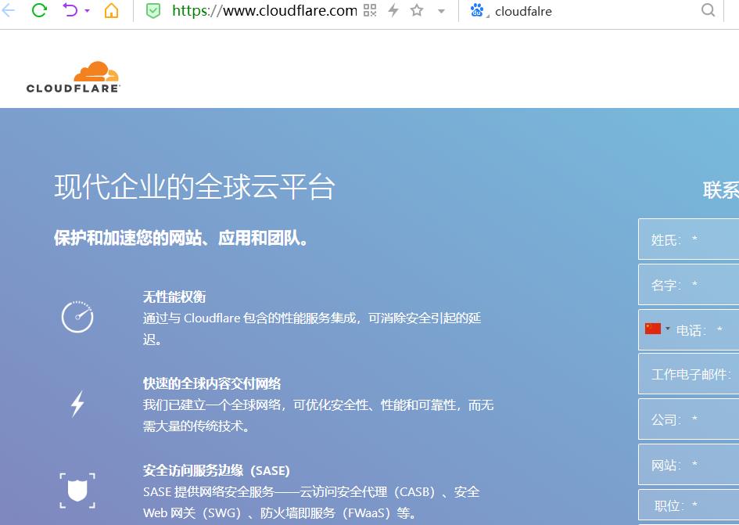
Task: Expand the address bar dropdown arrow
Action: (x=441, y=11)
